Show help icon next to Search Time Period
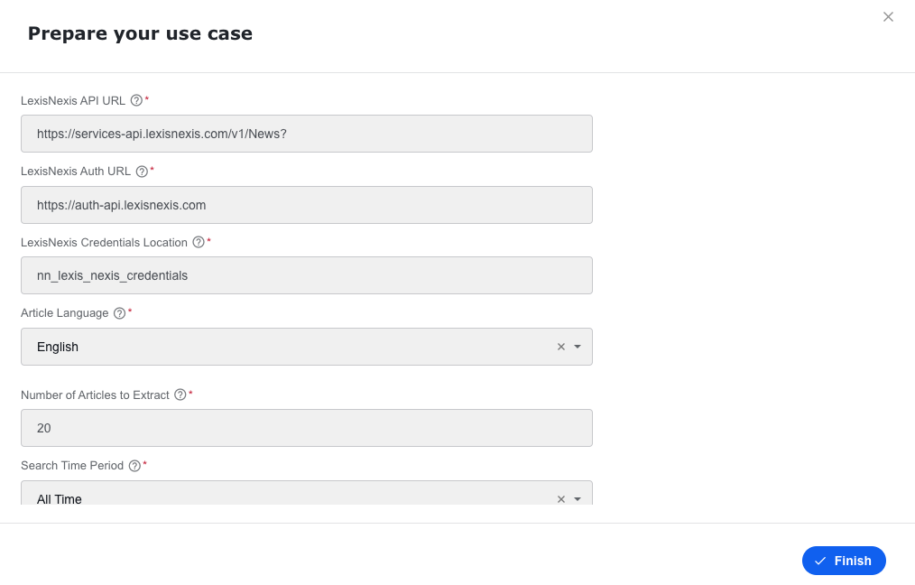 point(134,465)
